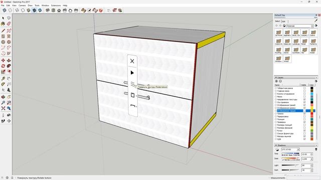Click the shadow Time slider
Screen dimensions: 321x180
click(x=290, y=153)
